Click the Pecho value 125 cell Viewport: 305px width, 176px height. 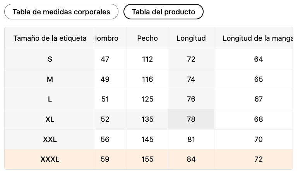tap(147, 99)
